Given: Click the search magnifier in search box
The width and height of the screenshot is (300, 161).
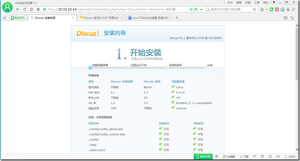Looking at the screenshot, I should click(254, 9).
